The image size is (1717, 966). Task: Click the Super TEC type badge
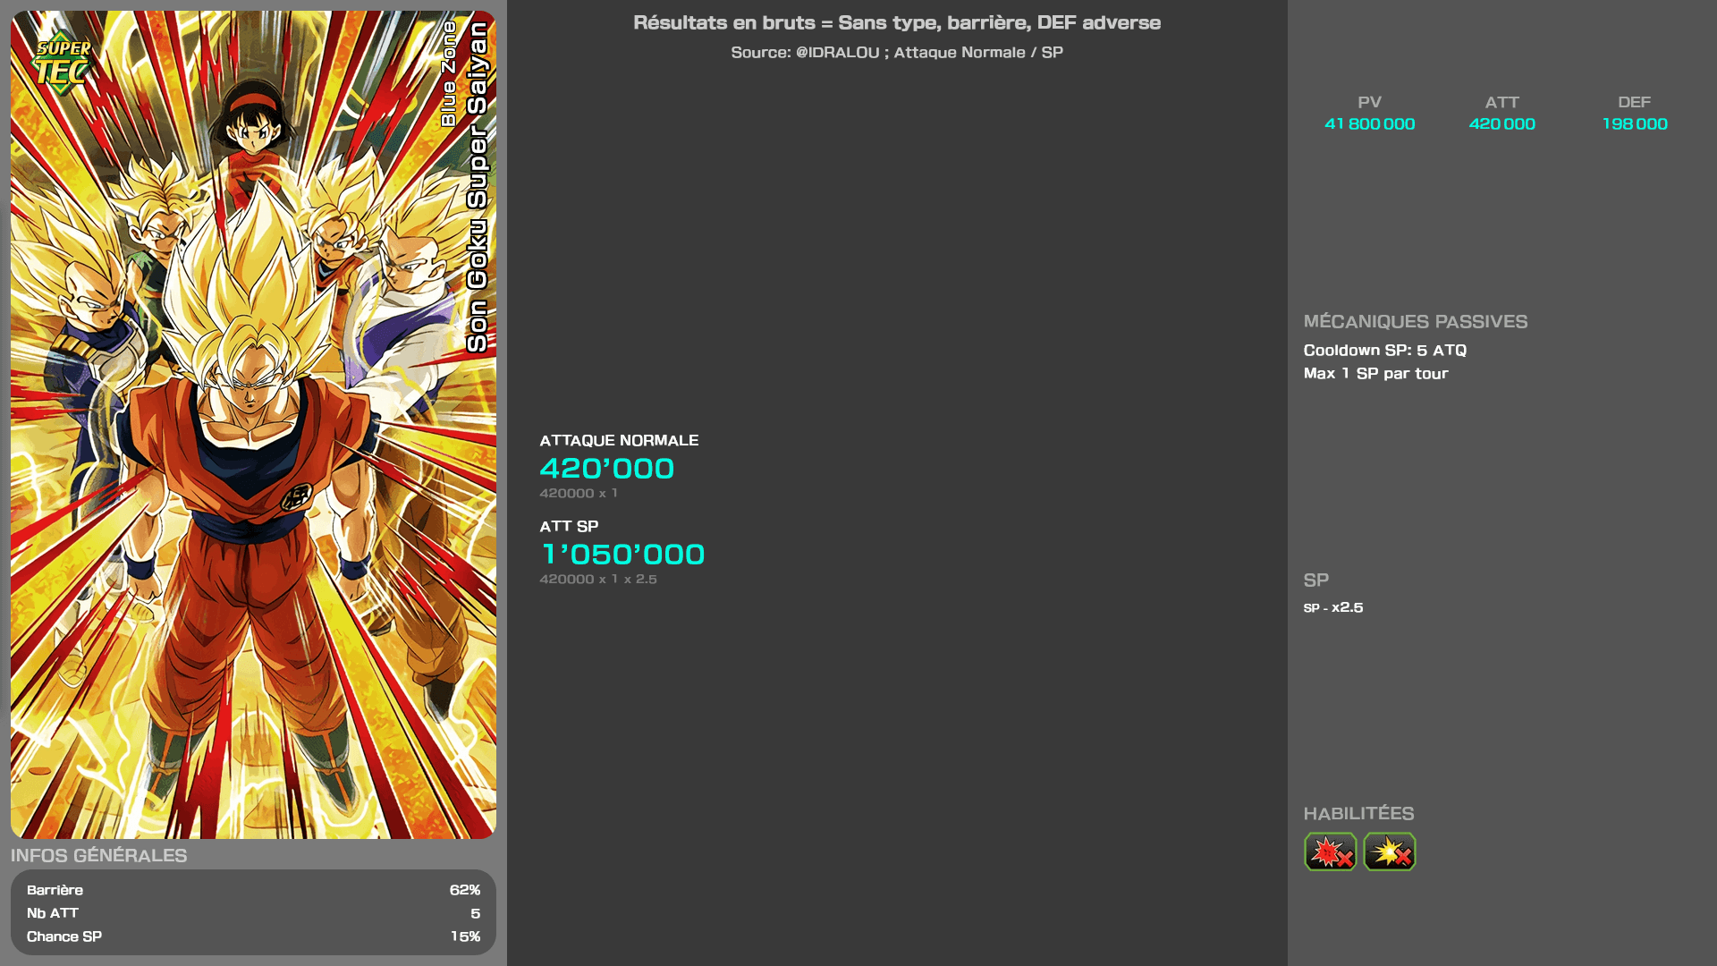pos(63,63)
